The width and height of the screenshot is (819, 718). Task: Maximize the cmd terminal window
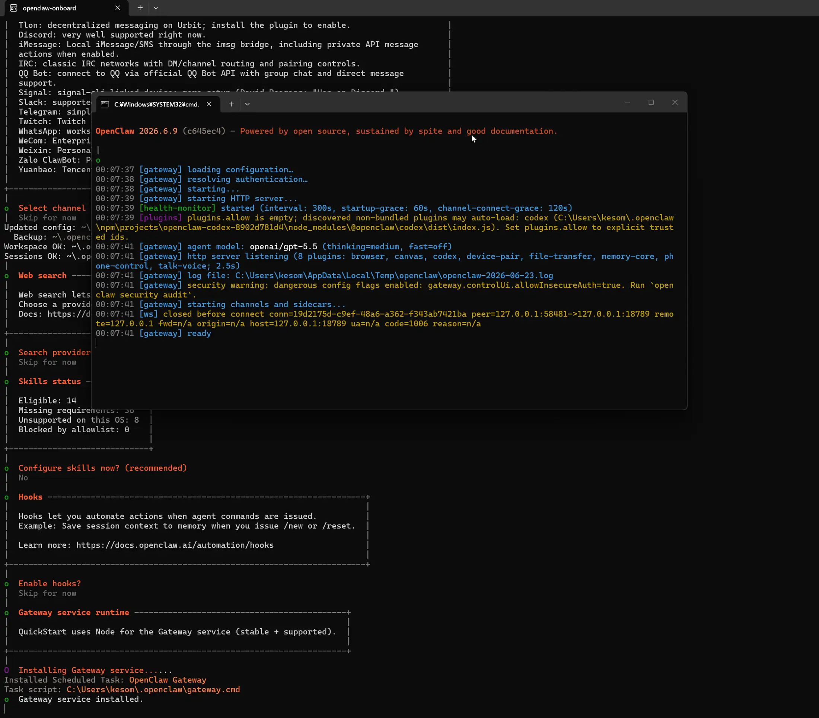pyautogui.click(x=651, y=103)
